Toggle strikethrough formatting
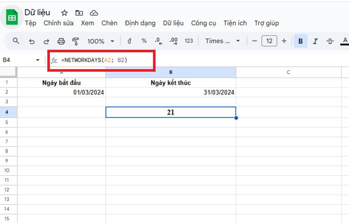This screenshot has height=223, width=349. point(329,41)
